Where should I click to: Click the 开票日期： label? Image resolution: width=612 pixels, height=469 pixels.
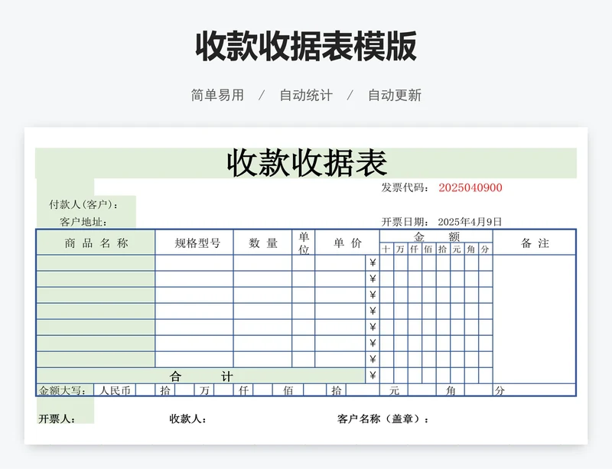point(405,222)
